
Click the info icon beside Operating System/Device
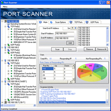point(8,24)
